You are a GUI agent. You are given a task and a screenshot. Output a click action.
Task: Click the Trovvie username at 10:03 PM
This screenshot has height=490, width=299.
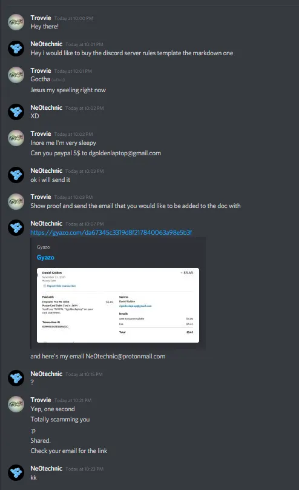tap(41, 197)
